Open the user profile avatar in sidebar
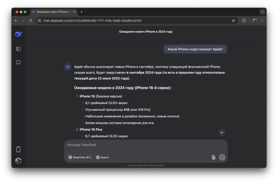278x183 pixels. coord(18,161)
